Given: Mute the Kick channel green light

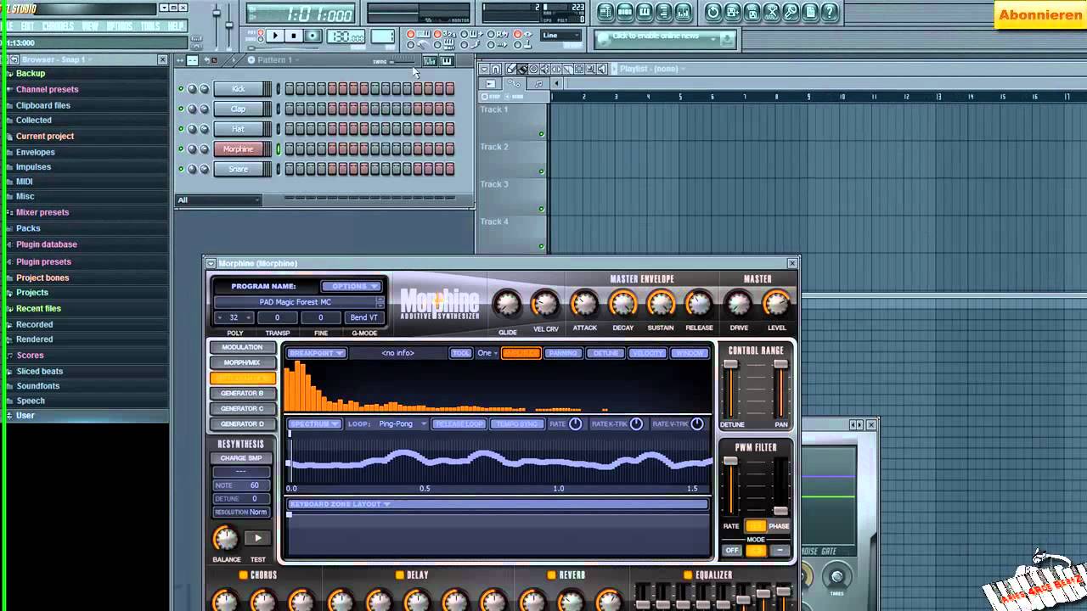Looking at the screenshot, I should click(x=181, y=89).
